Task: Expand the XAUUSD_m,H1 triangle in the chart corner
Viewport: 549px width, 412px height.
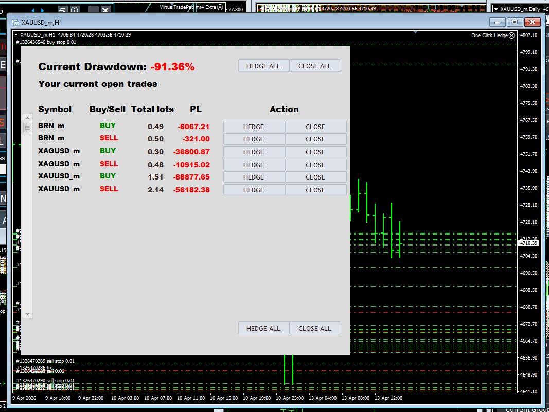Action: coord(16,35)
